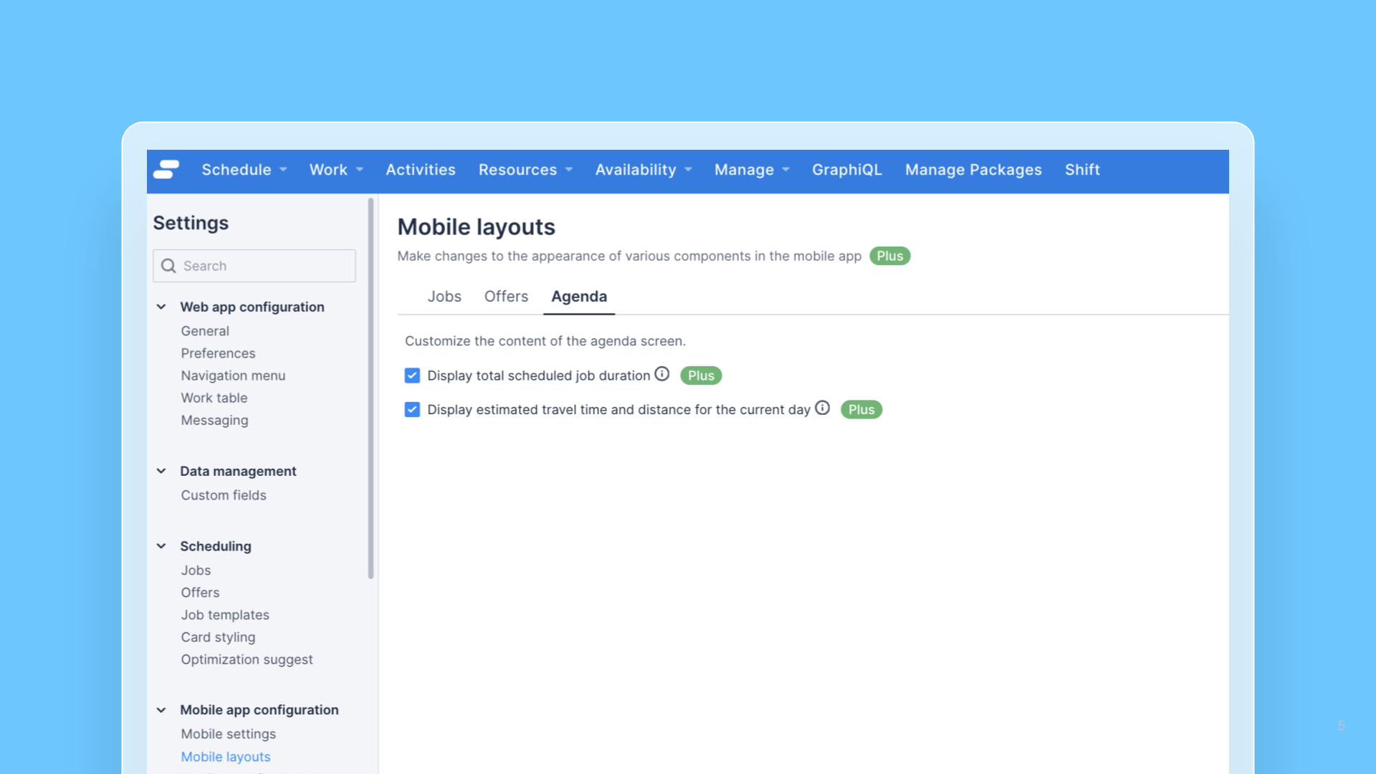The image size is (1376, 774).
Task: Open Job templates settings
Action: coord(225,615)
